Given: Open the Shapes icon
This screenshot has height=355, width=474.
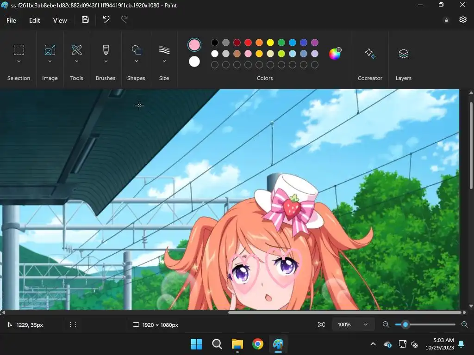Looking at the screenshot, I should (x=137, y=50).
